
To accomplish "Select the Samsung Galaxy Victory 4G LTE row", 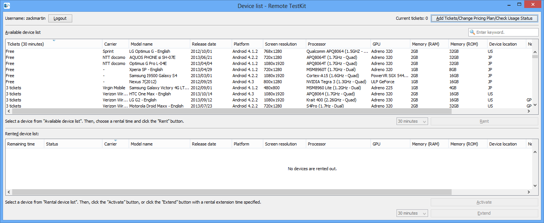I will click(269, 88).
